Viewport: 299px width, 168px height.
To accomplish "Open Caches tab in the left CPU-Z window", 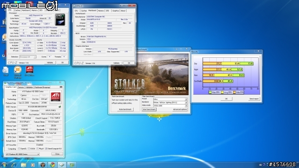I will tap(17, 10).
